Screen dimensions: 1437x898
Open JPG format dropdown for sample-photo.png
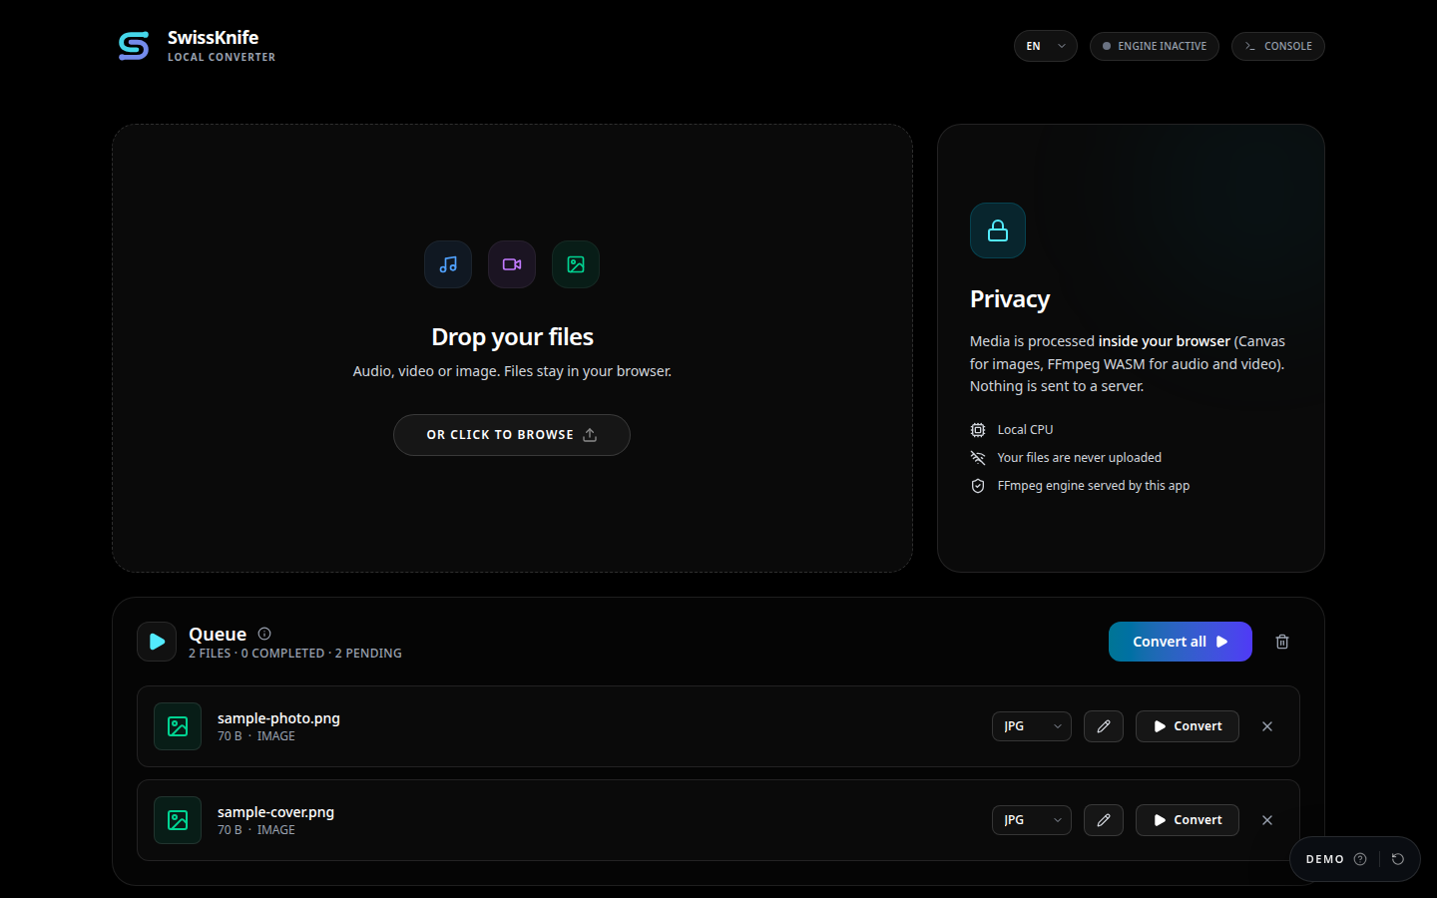pos(1032,726)
